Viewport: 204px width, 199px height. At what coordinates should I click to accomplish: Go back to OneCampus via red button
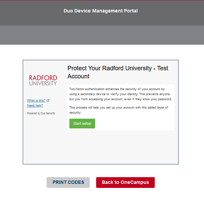125,182
